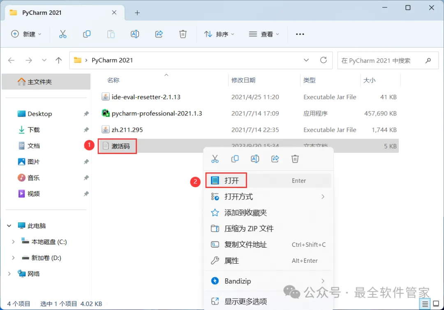444x310 pixels.
Task: Click the Delete trash icon in top toolbar
Action: point(183,34)
